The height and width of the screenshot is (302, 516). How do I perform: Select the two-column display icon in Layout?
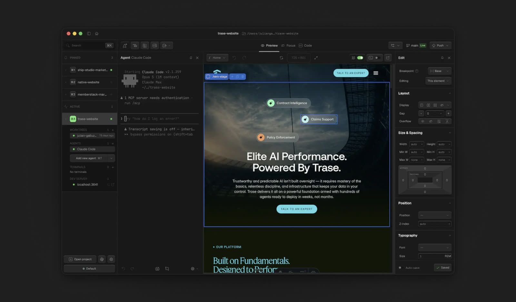click(x=428, y=105)
